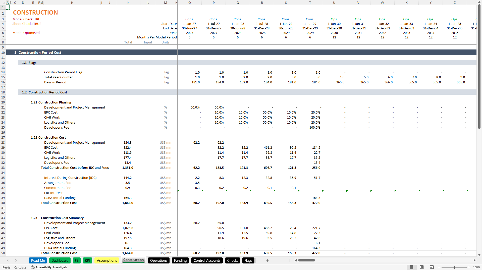The image size is (482, 270).
Task: Open the Dashboard sheet tab
Action: coord(60,260)
